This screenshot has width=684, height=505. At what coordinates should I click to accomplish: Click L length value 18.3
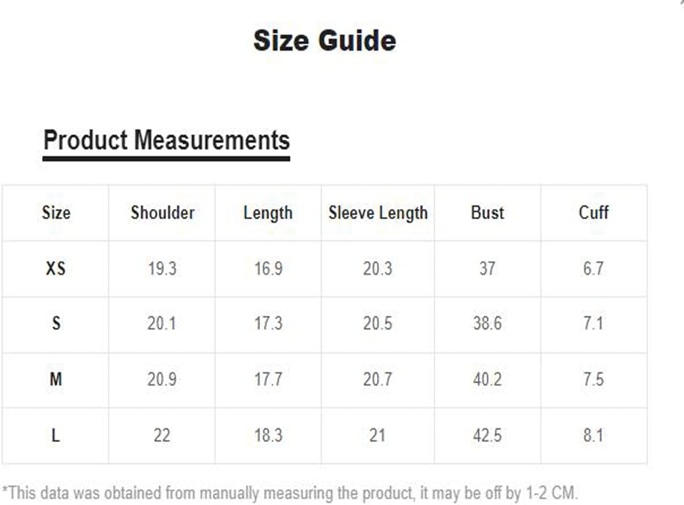click(268, 435)
